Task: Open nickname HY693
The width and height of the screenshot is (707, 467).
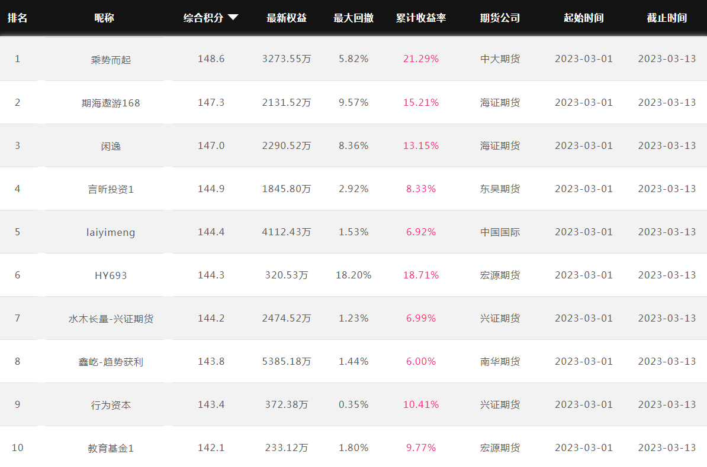Action: click(x=111, y=275)
